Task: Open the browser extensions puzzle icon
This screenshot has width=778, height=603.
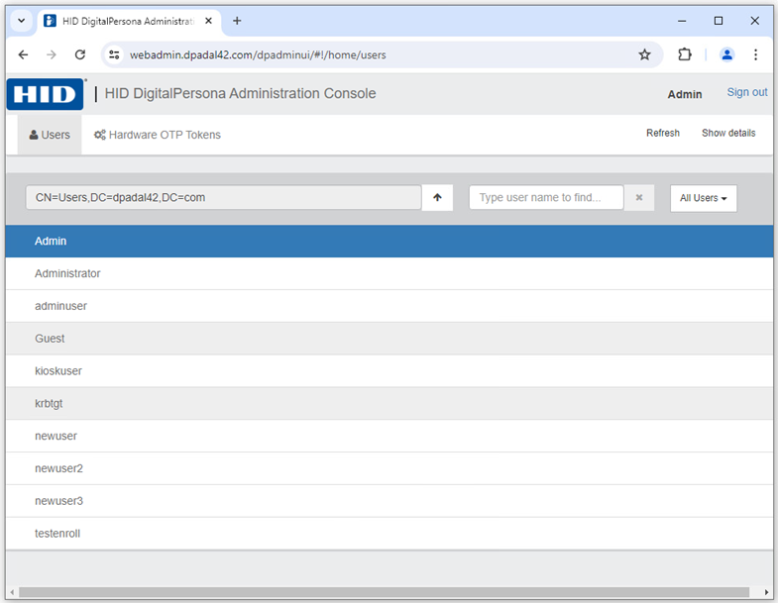Action: coord(685,54)
